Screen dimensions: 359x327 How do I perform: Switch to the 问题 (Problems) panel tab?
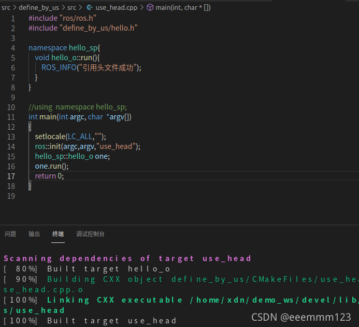10,234
